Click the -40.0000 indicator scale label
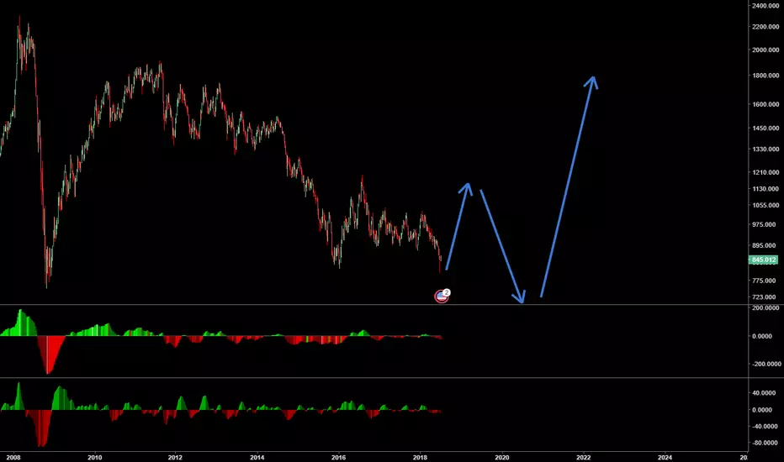Viewport: 784px width, 462px height. (765, 427)
